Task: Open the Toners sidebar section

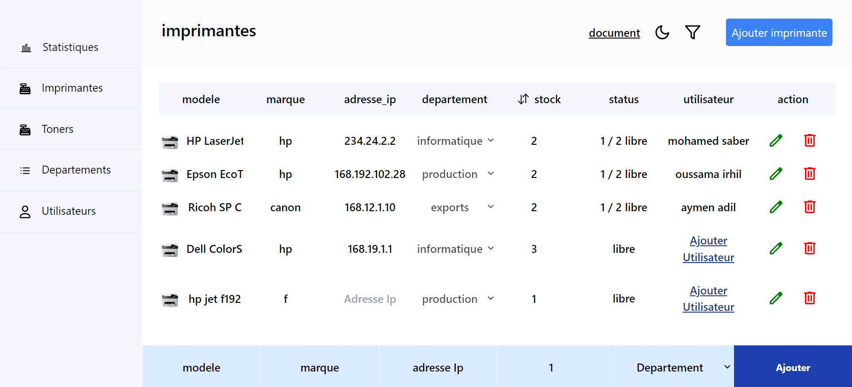Action: [57, 129]
